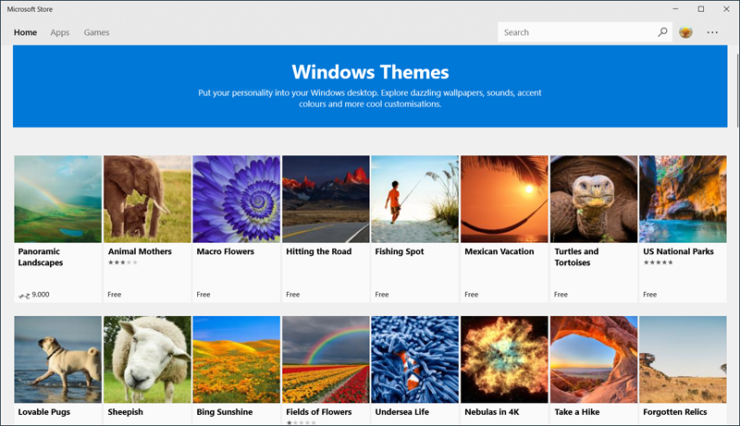Click the 9.000 price on Panoramic Landscapes
This screenshot has height=426, width=740.
click(33, 295)
